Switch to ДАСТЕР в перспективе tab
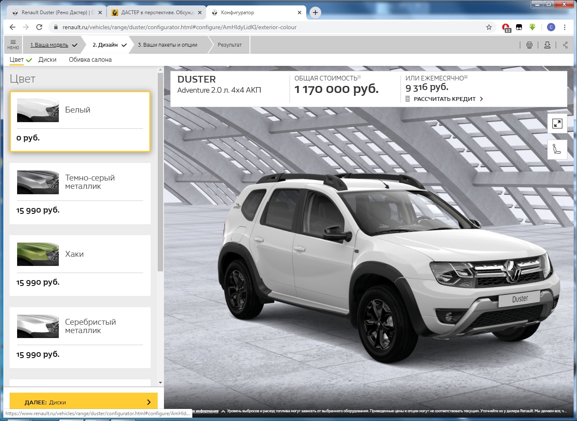 (156, 13)
